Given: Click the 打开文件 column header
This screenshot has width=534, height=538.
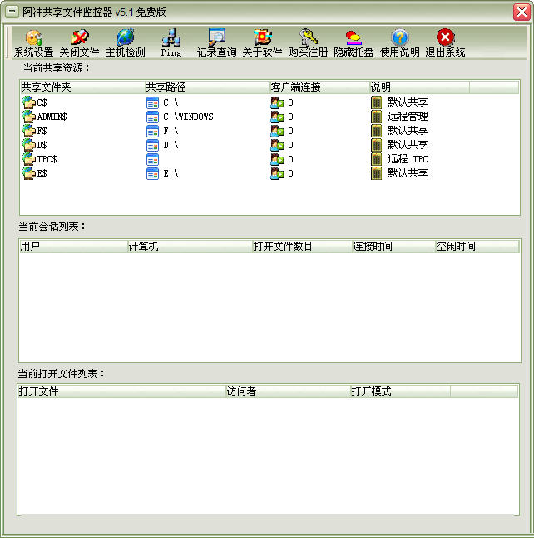Looking at the screenshot, I should pos(121,391).
